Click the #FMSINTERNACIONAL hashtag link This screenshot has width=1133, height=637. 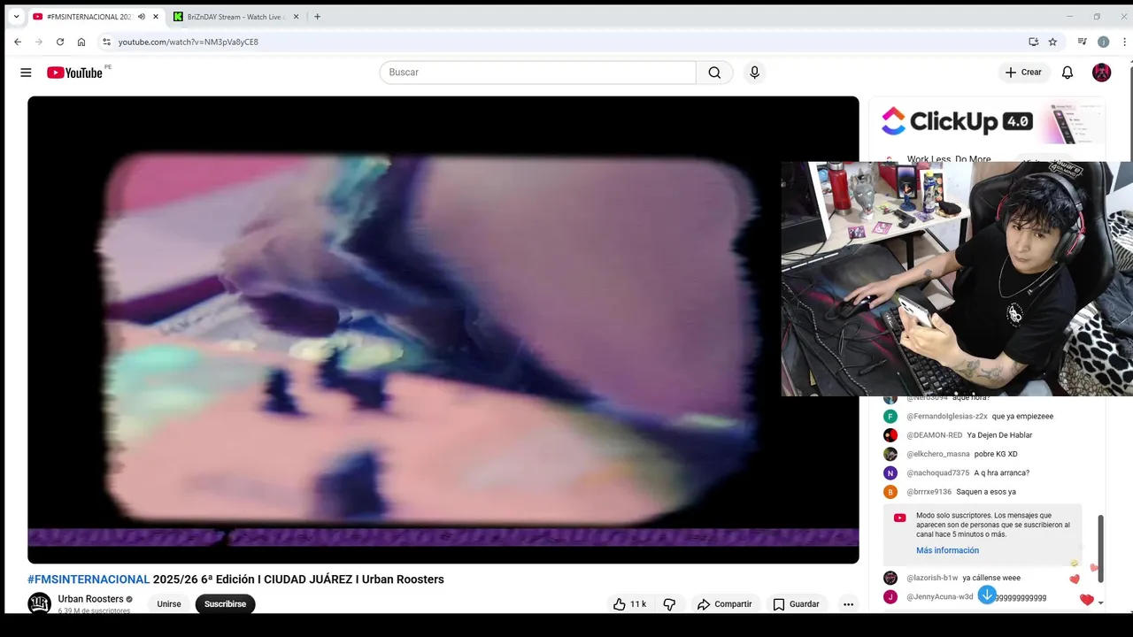point(89,579)
